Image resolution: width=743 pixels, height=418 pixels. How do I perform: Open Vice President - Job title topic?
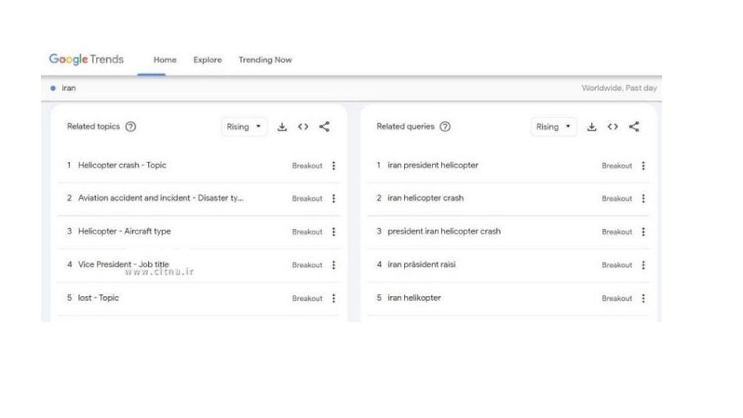tap(124, 264)
